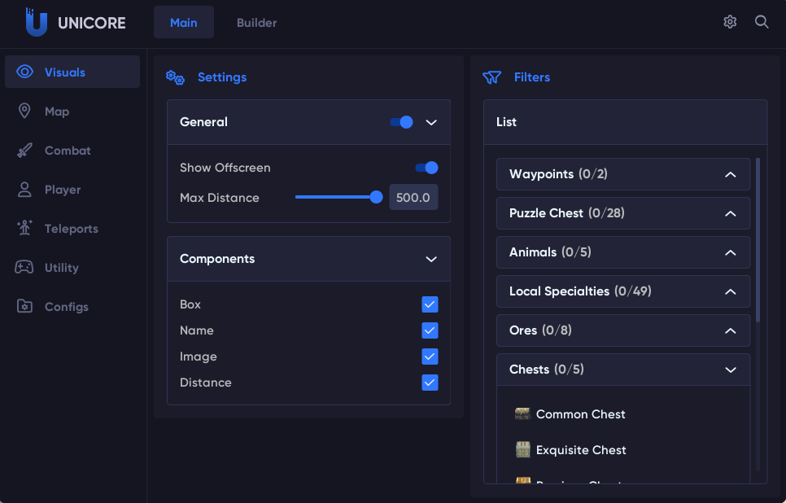786x503 pixels.
Task: Click the settings gear icon in top bar
Action: tap(730, 22)
